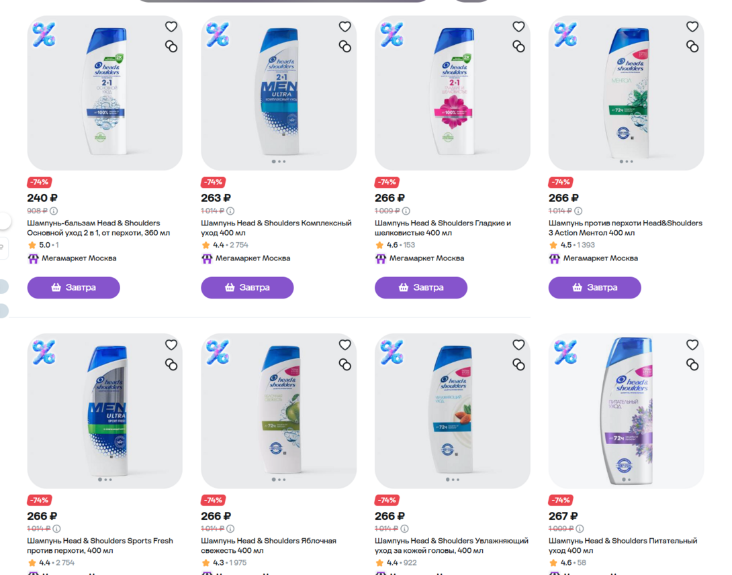732x575 pixels.
Task: Add 3 Action Ментол shampoo to comparison
Action: (x=692, y=46)
